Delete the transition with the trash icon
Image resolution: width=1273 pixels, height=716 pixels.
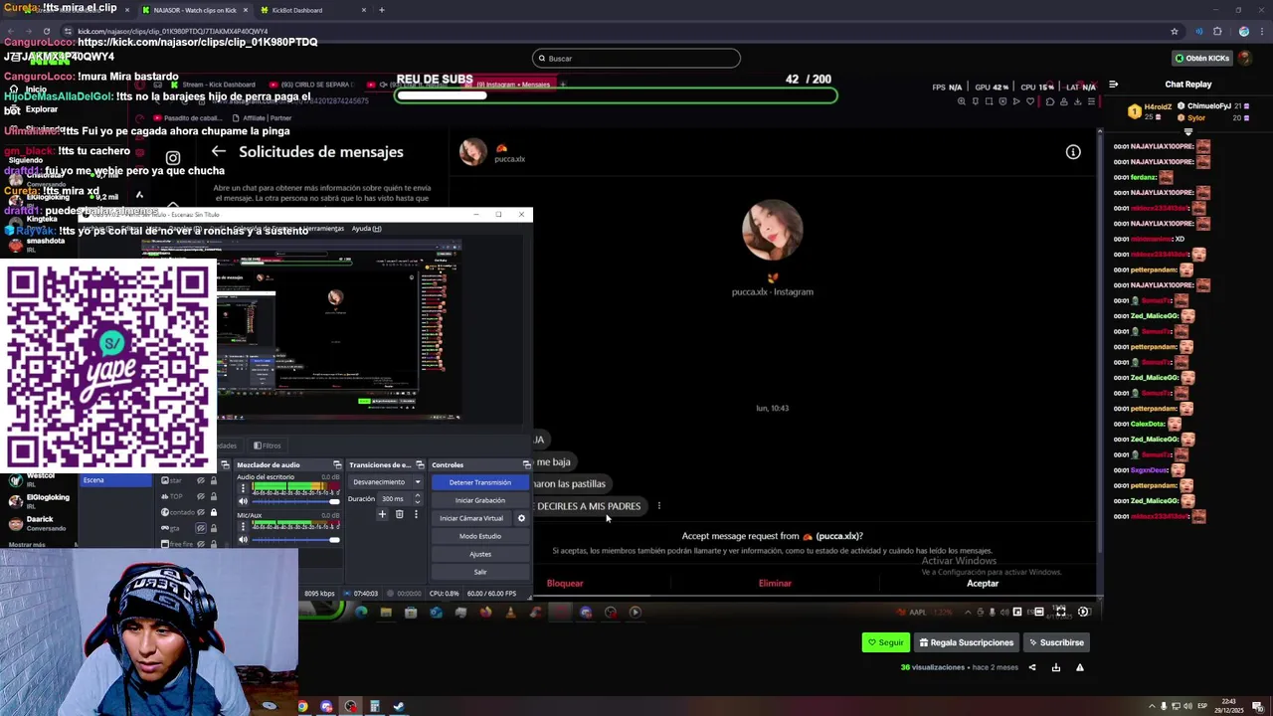[x=399, y=514]
